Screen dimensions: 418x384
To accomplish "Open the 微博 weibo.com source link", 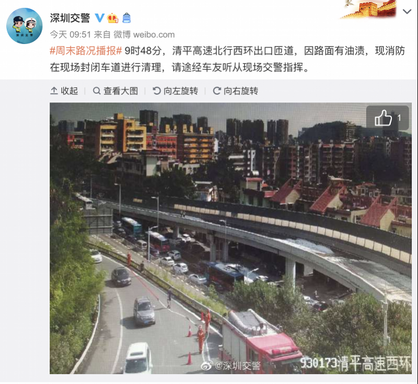I will coord(144,34).
